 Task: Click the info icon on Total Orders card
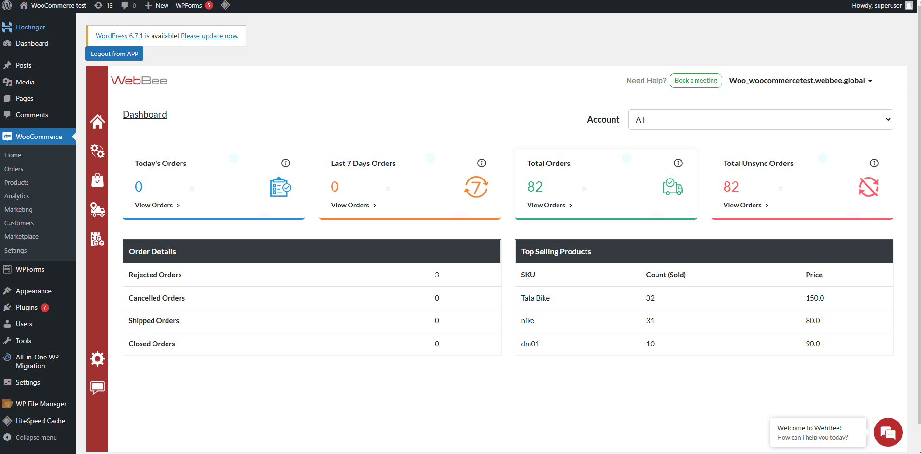click(x=678, y=163)
